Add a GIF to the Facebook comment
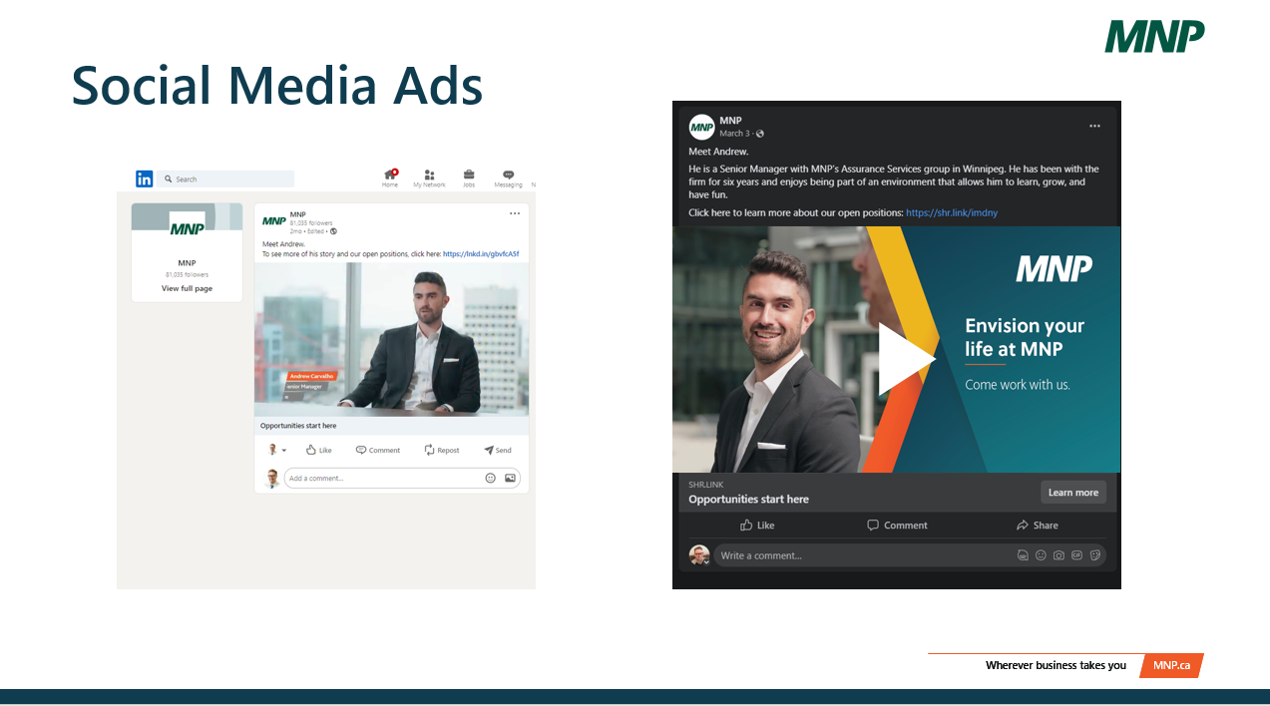 point(1076,555)
